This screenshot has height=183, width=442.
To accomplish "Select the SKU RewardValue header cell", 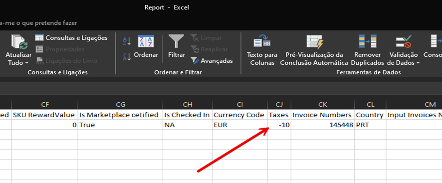I will tap(45, 115).
